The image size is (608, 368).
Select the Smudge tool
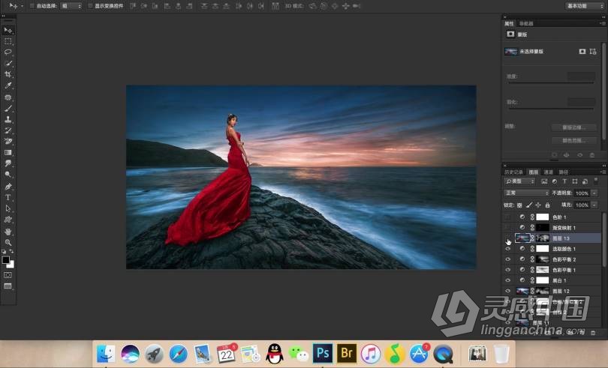[8, 163]
